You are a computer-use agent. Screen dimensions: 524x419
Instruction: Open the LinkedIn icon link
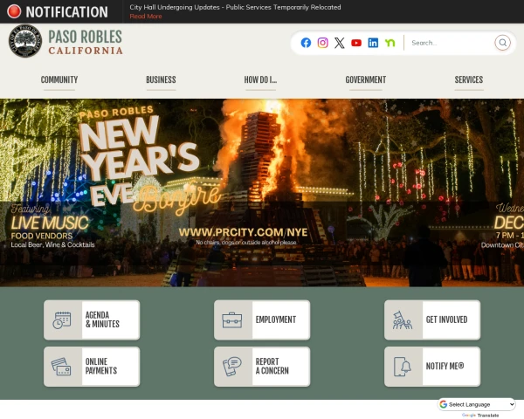pyautogui.click(x=373, y=43)
